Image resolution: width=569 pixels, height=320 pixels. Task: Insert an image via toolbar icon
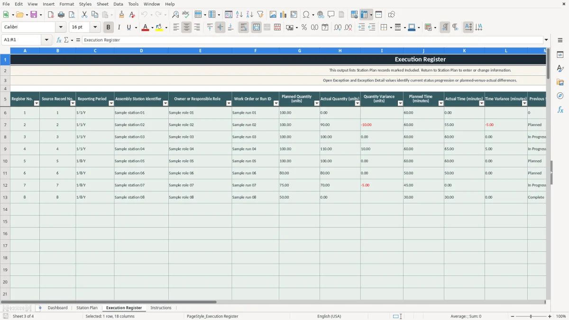(273, 15)
